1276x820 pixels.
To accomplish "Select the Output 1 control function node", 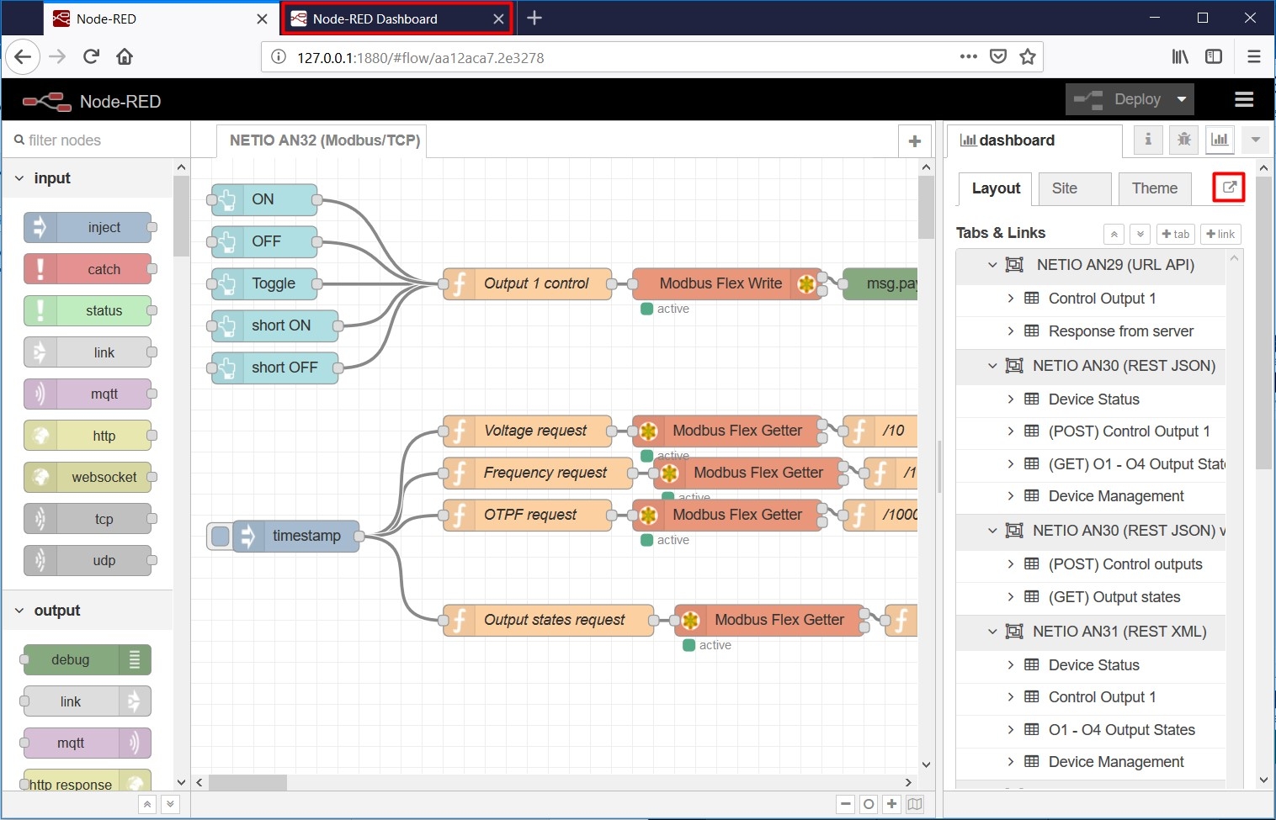I will coord(528,283).
